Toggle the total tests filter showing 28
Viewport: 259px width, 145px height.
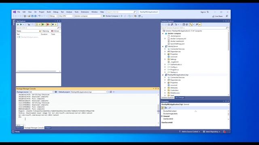click(38, 25)
